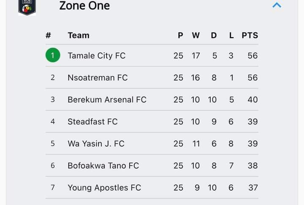Click the # rank column header
The height and width of the screenshot is (205, 304).
tap(48, 35)
